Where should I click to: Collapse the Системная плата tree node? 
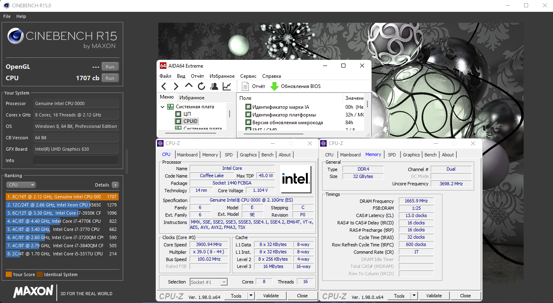pyautogui.click(x=162, y=107)
